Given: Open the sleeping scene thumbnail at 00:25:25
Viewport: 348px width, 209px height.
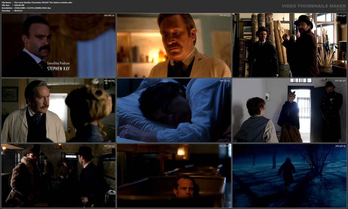Looking at the screenshot, I should [174, 110].
